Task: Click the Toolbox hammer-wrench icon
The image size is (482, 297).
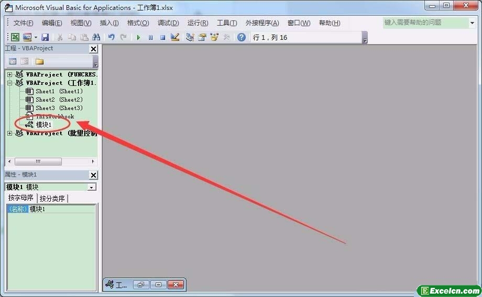Action: (x=226, y=37)
